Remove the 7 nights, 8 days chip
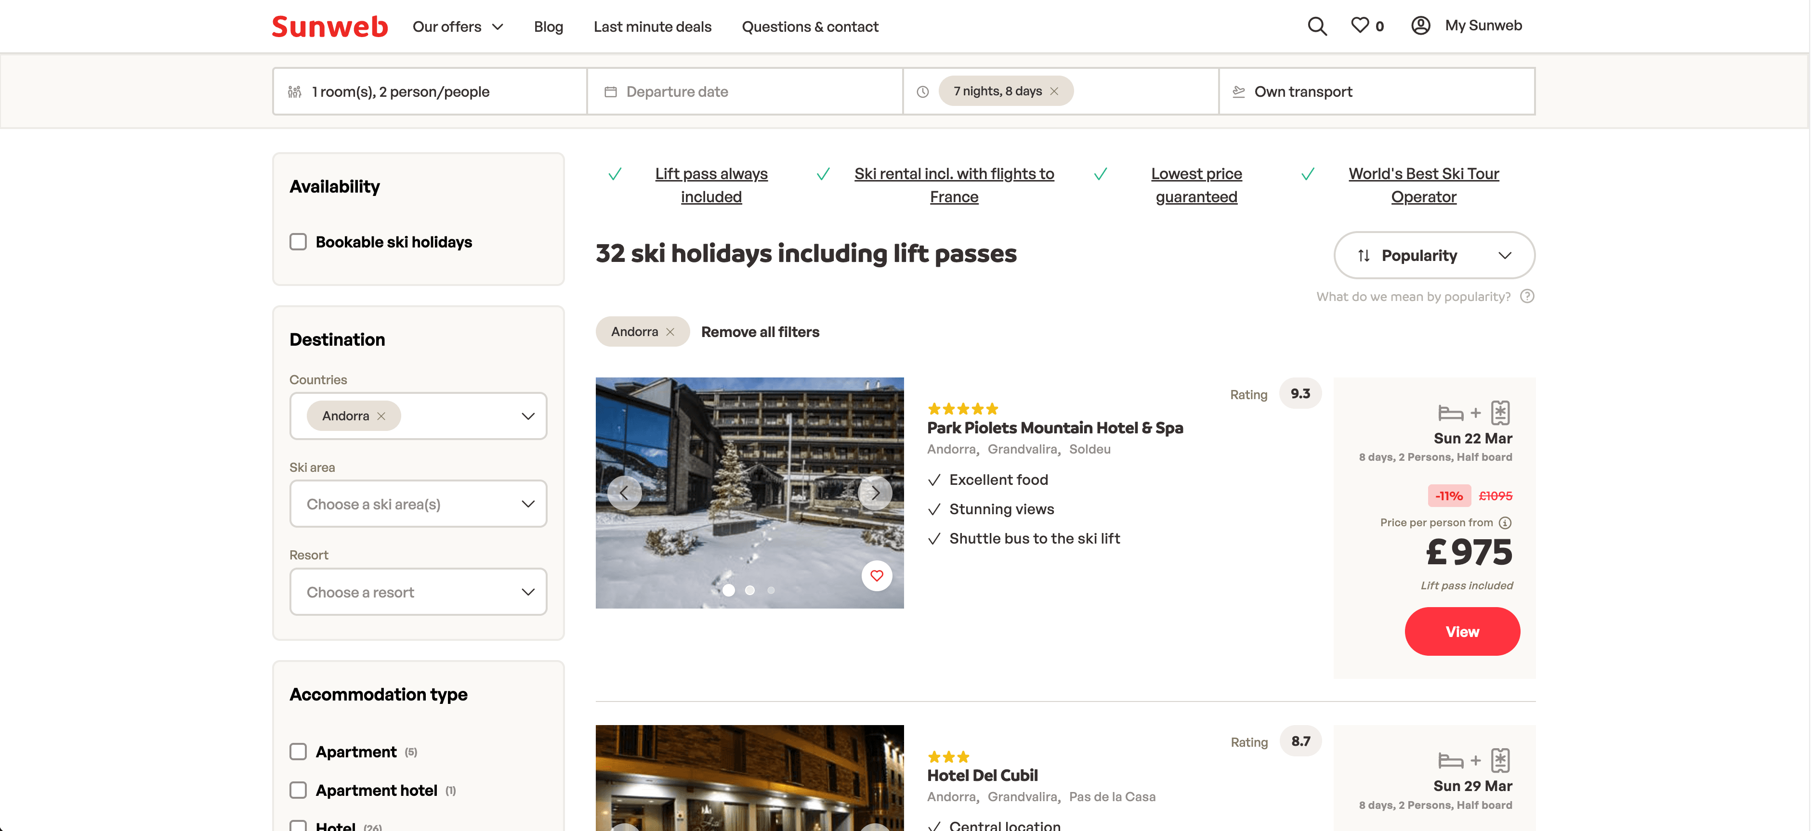The width and height of the screenshot is (1811, 831). click(1054, 91)
